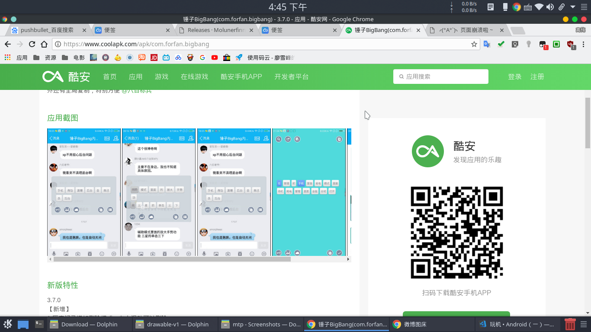Open the JD bookmark icon
Screen dimensions: 591x332
point(154,57)
